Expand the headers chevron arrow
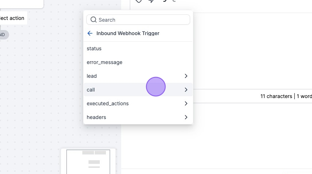Viewport: 312px width, 174px height. coord(186,117)
